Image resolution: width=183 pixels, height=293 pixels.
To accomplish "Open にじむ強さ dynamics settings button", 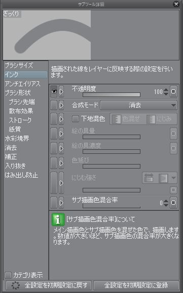I will (173, 190).
